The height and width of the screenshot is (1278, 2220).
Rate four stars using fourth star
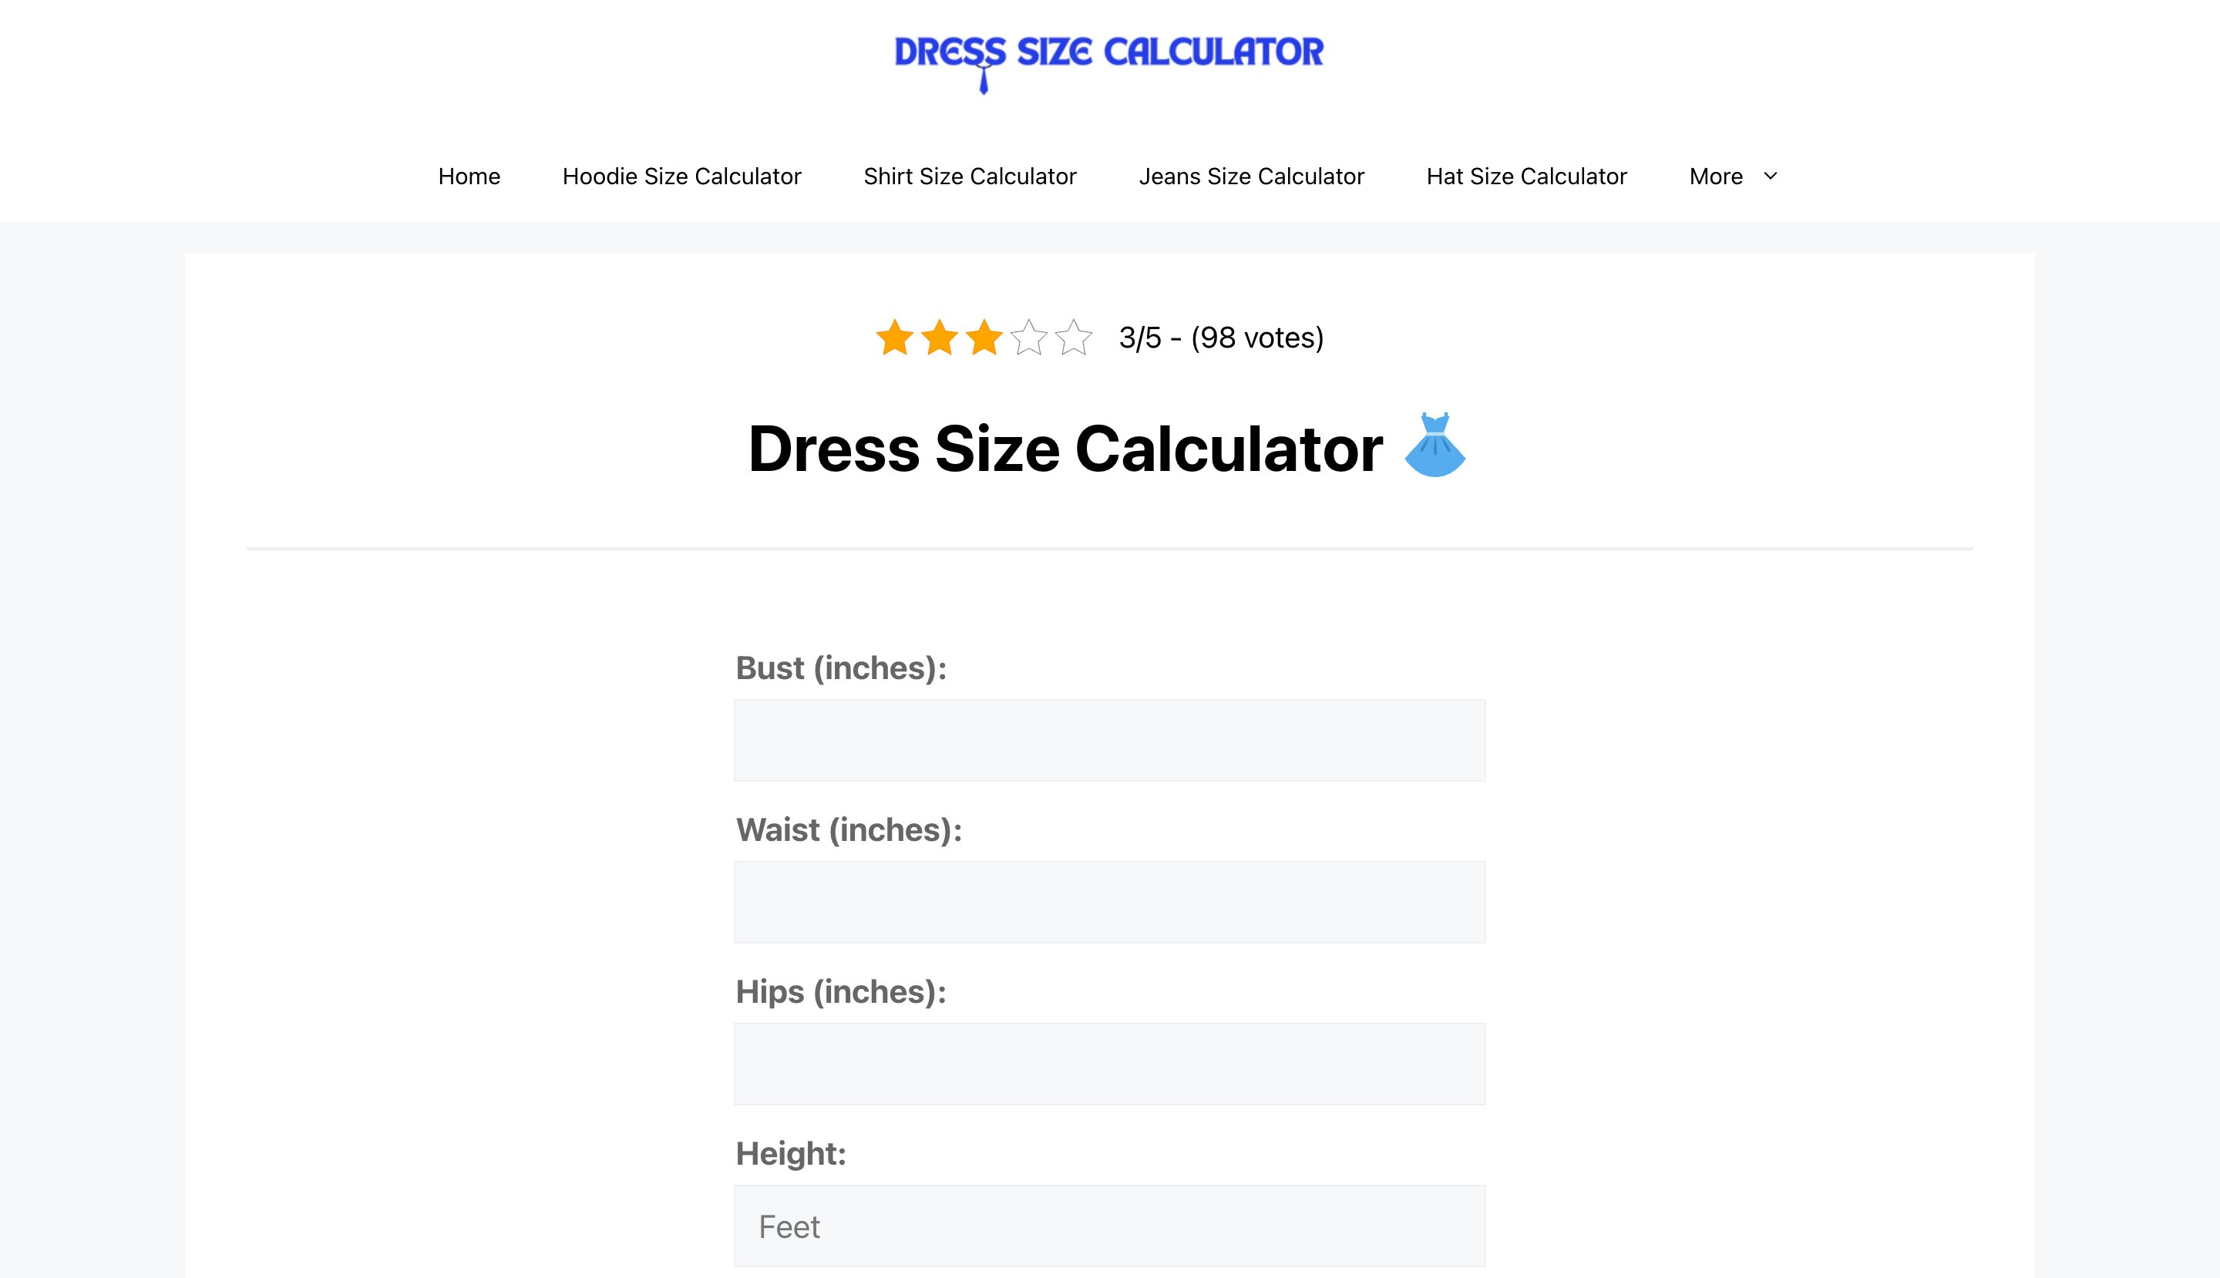1029,338
